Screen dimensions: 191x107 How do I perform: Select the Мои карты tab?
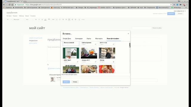tap(99, 38)
